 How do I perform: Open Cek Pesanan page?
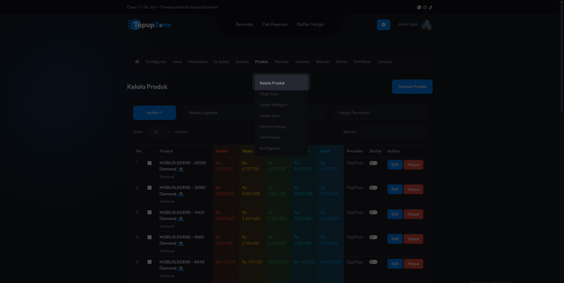[x=275, y=24]
